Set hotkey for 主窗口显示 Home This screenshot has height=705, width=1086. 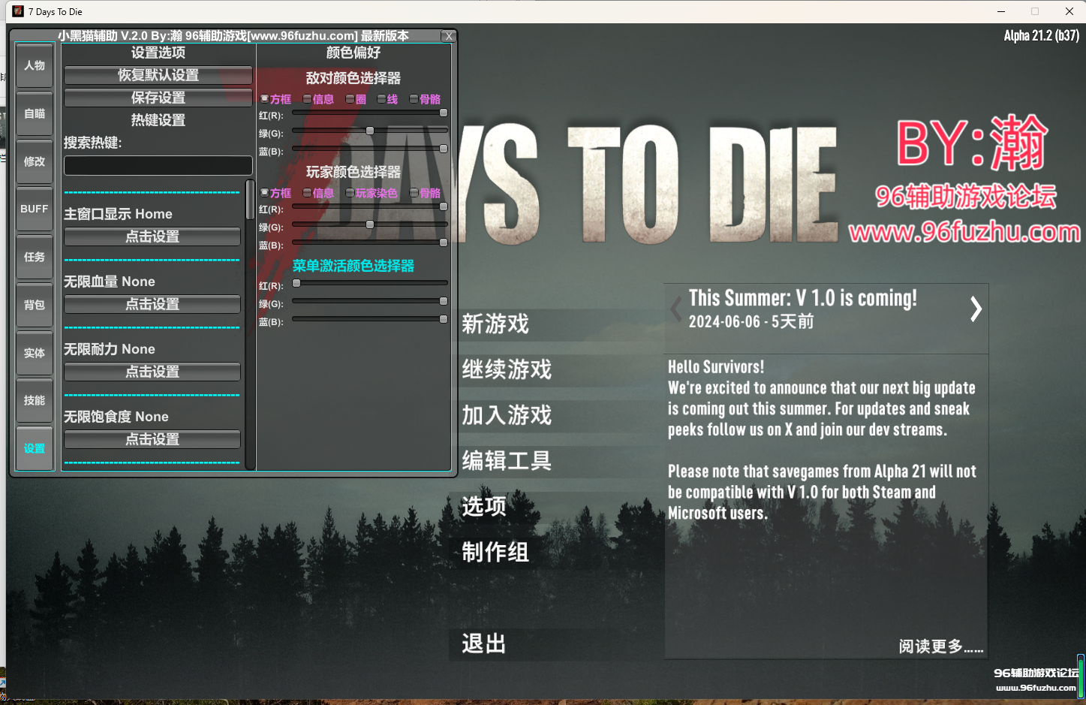click(152, 237)
